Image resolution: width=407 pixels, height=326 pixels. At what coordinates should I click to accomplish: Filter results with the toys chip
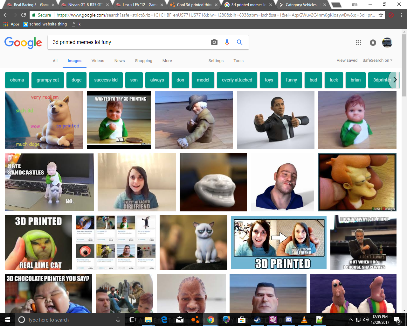(x=269, y=80)
